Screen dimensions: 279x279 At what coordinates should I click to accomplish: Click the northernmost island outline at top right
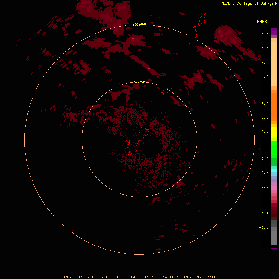coord(203,20)
